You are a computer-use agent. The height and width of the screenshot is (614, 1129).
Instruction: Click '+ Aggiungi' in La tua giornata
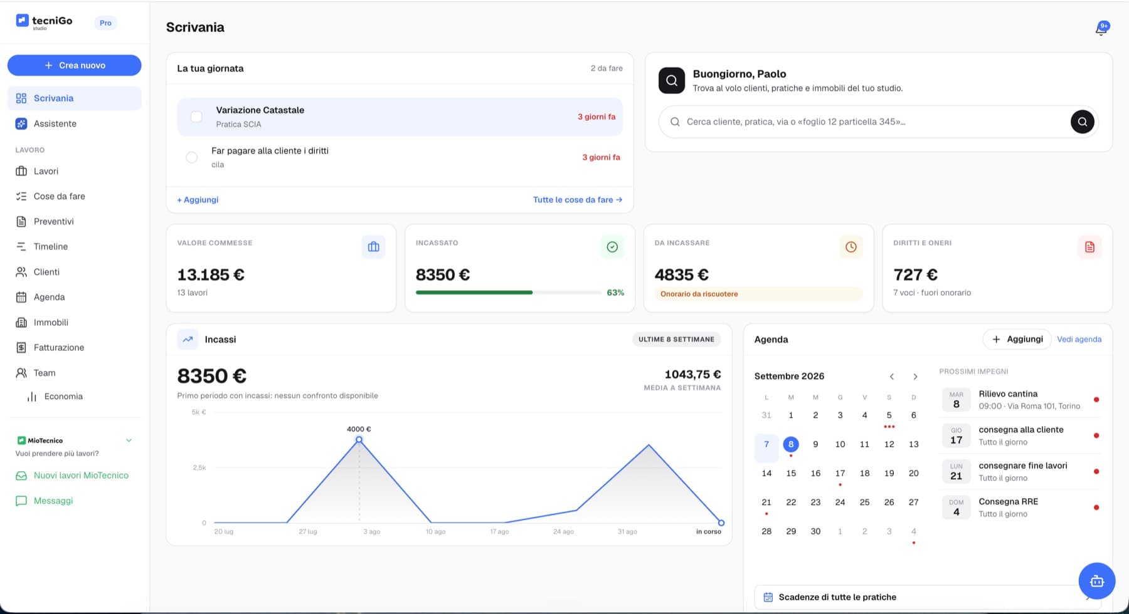pos(198,200)
